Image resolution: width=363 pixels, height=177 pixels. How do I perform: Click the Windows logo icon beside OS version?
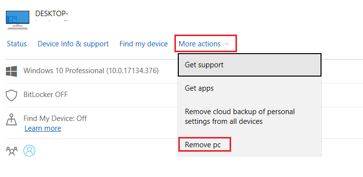11,71
